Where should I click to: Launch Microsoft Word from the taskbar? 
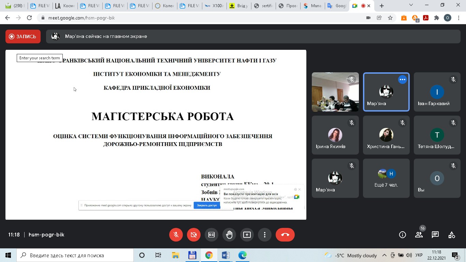(x=225, y=255)
